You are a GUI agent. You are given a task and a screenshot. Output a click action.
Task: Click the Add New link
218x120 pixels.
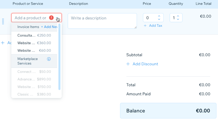pyautogui.click(x=49, y=27)
